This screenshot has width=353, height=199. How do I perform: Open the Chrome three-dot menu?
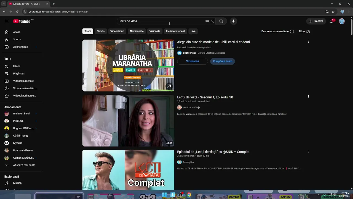pyautogui.click(x=349, y=12)
